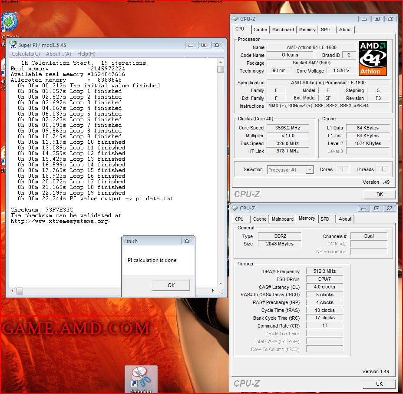Click the Bus Speed value 326.0 MHz
Screen dimensions: 403x394
(x=287, y=143)
